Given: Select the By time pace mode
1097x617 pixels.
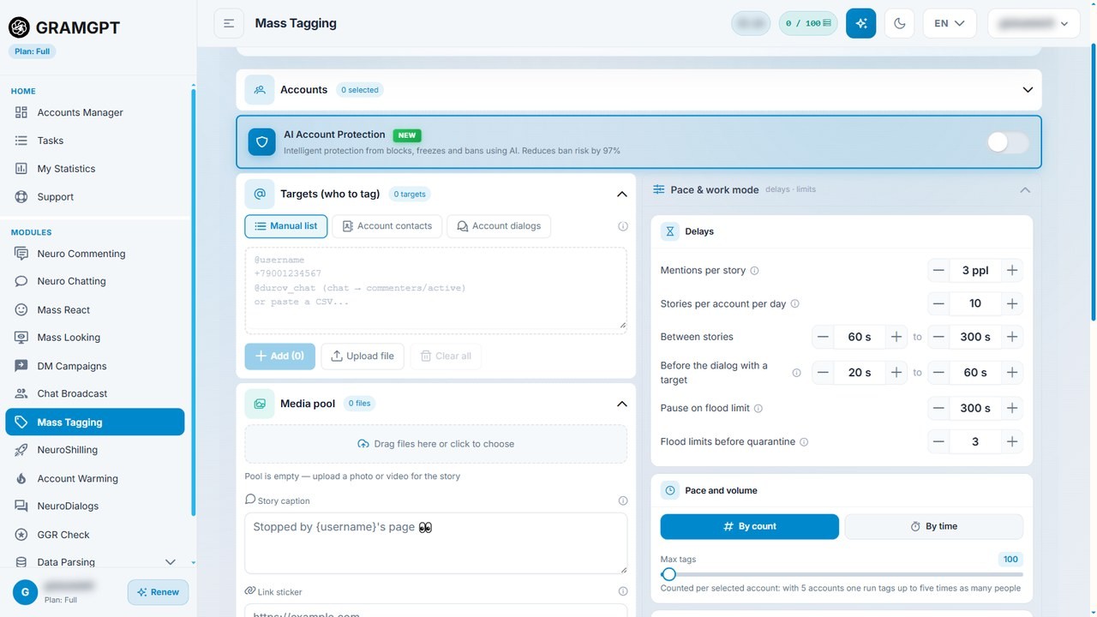Looking at the screenshot, I should [x=934, y=526].
